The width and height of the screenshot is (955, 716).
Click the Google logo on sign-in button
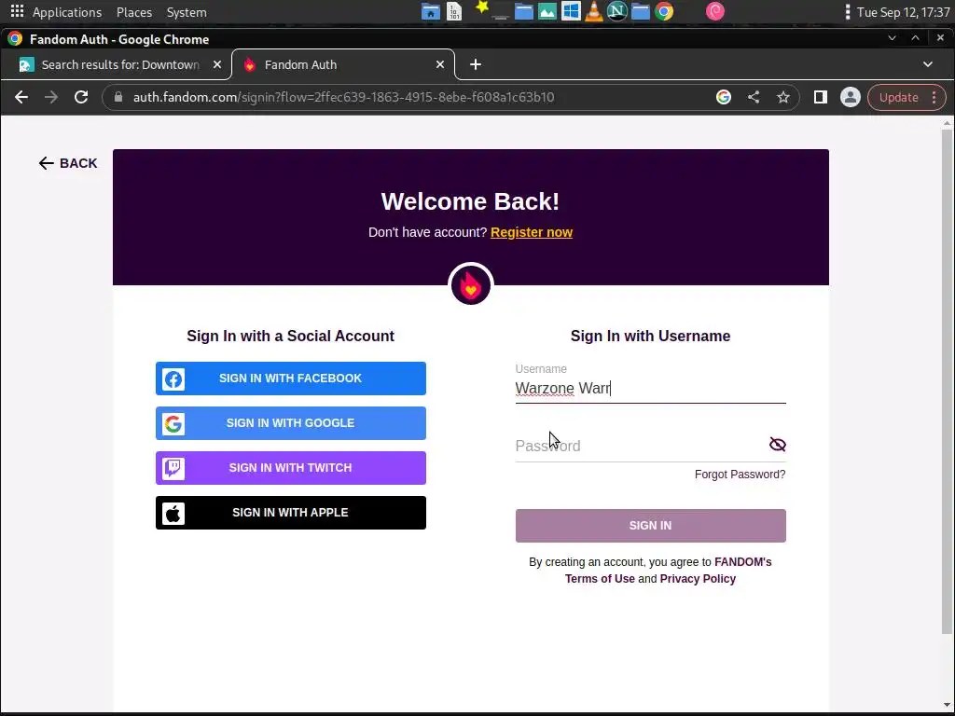click(173, 424)
